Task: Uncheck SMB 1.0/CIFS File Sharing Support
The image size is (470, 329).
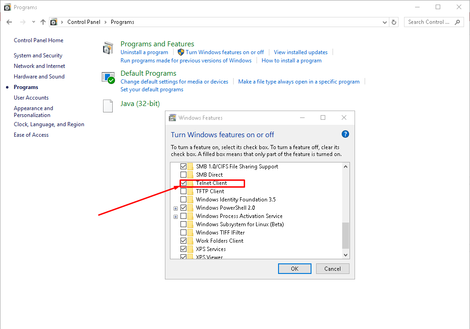Action: 183,166
